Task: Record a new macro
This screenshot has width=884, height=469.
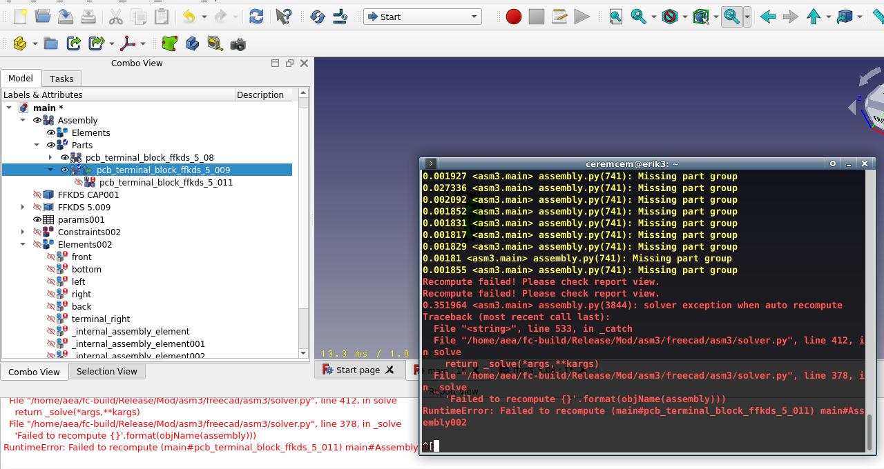Action: 513,16
